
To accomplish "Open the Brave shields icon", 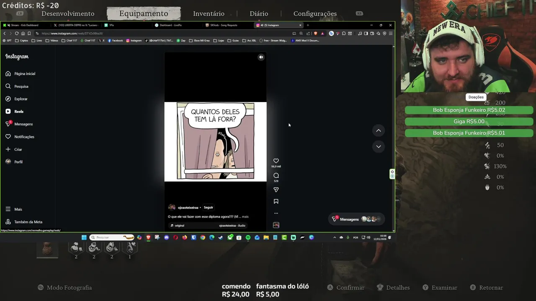I will pyautogui.click(x=316, y=33).
